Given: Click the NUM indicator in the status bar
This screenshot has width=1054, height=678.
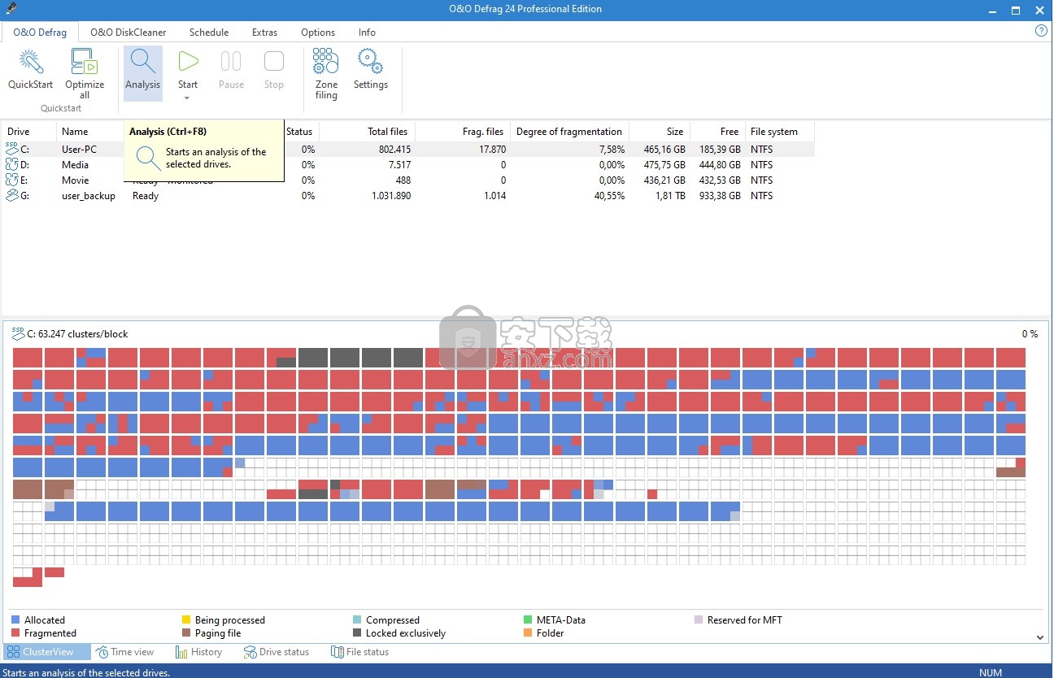Looking at the screenshot, I should [991, 672].
